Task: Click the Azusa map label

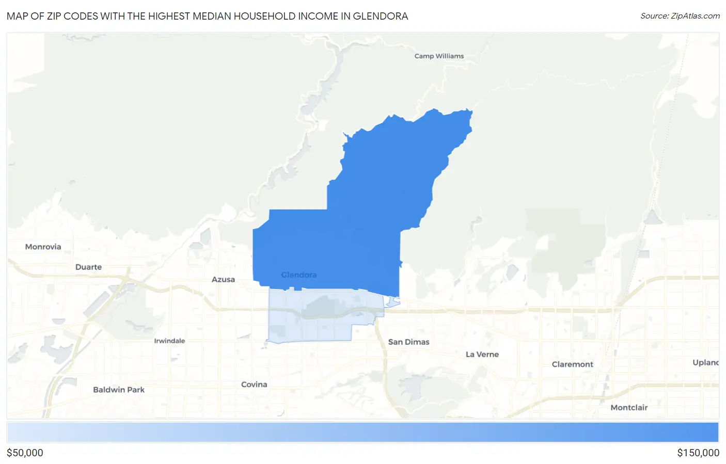Action: pyautogui.click(x=223, y=279)
